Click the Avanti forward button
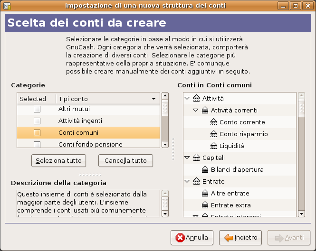The width and height of the screenshot is (316, 251). tap(289, 238)
